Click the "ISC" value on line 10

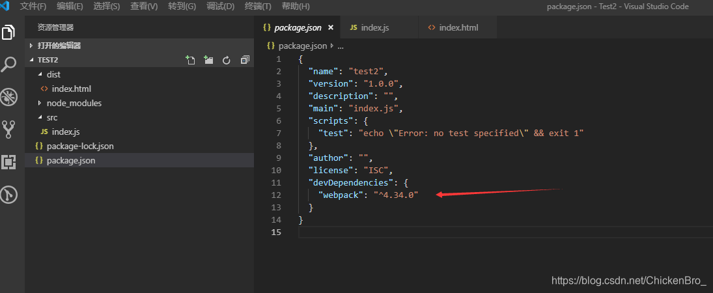click(375, 170)
